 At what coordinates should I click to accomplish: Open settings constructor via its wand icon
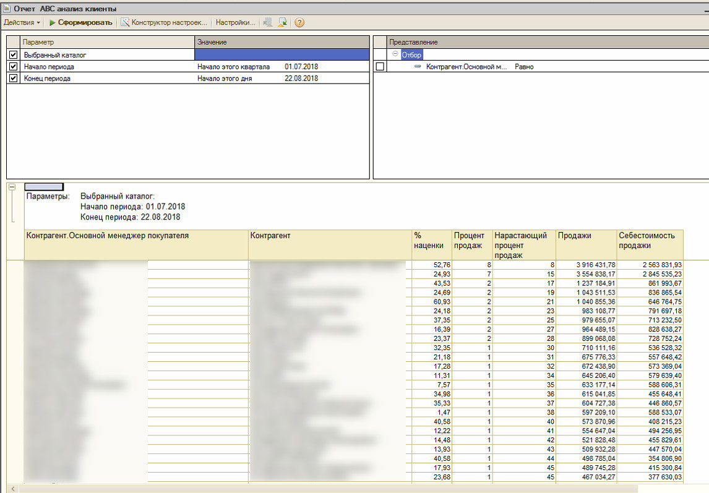click(125, 22)
